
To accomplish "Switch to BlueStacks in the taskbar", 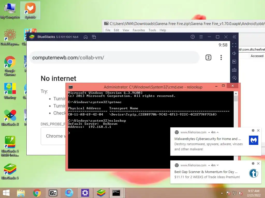I will (x=101, y=193).
